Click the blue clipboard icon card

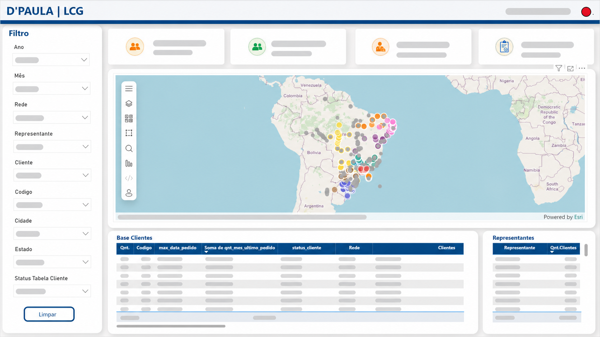pyautogui.click(x=504, y=47)
